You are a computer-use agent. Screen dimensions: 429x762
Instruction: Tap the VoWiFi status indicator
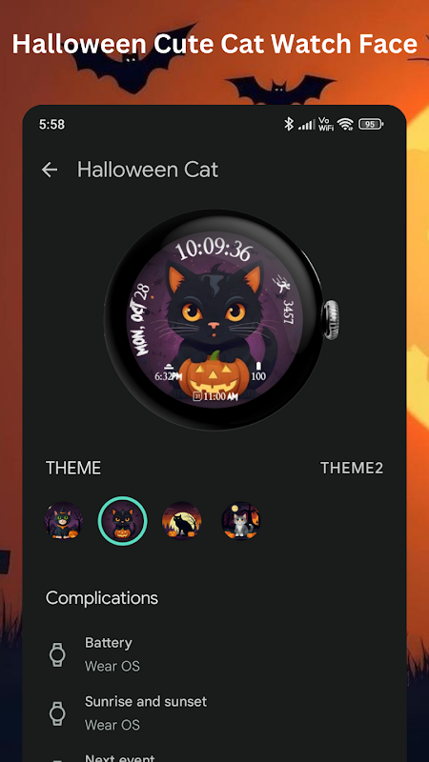pyautogui.click(x=325, y=125)
